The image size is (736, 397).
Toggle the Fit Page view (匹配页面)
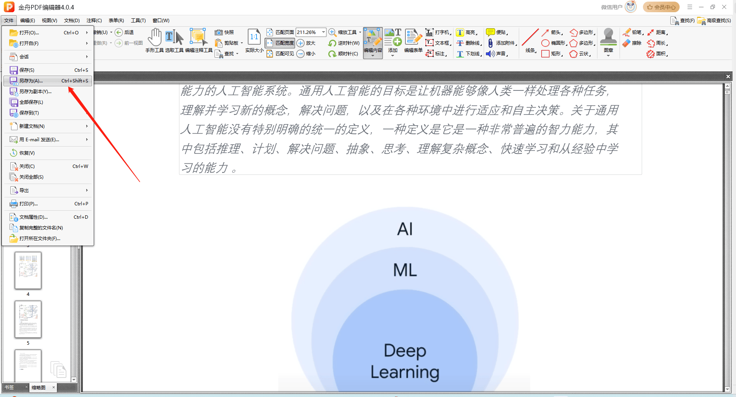coord(280,32)
